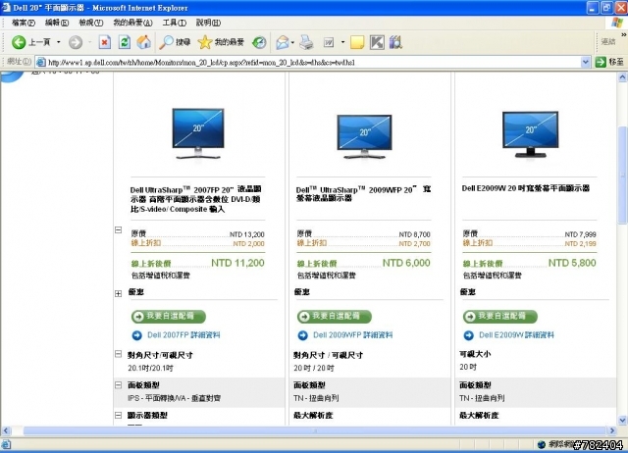Open Dell E2009W 詳細資料 link
628x453 pixels.
click(x=517, y=335)
